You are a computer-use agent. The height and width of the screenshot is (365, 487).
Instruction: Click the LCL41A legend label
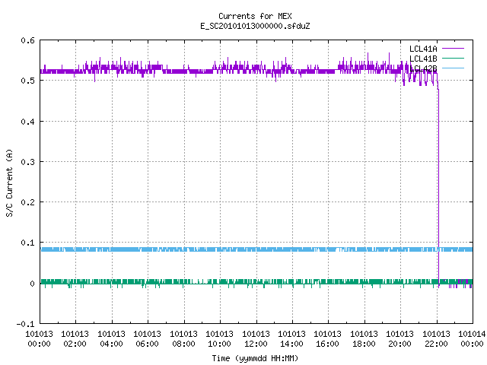click(423, 49)
